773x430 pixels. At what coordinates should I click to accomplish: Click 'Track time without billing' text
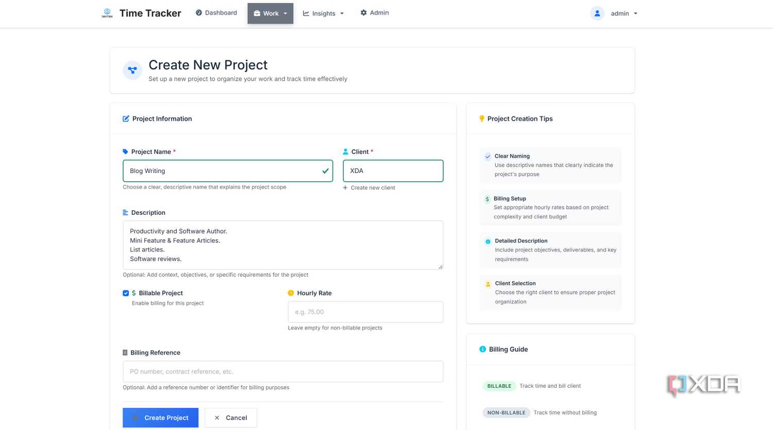pos(565,412)
